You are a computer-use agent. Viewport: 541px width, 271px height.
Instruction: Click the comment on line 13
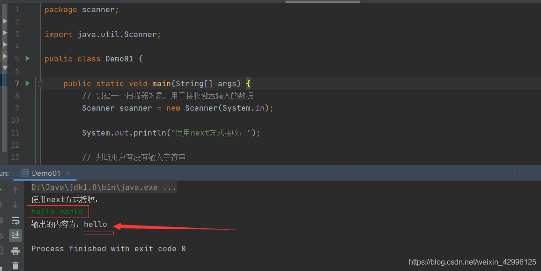click(x=134, y=157)
